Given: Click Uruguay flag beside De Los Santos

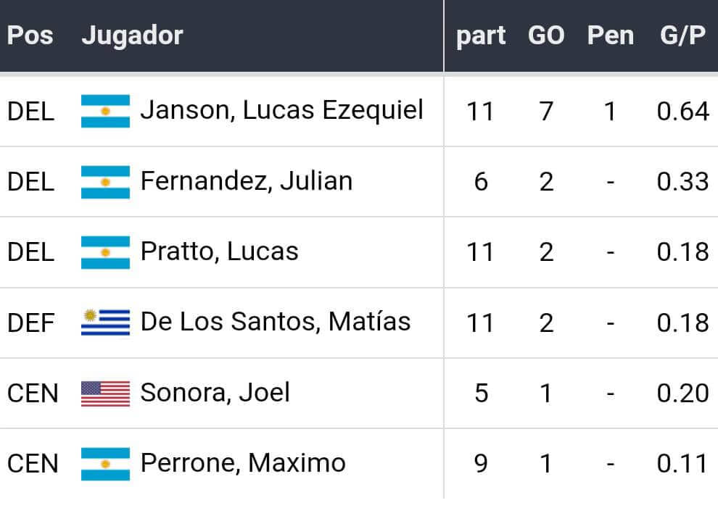Looking at the screenshot, I should click(x=105, y=322).
